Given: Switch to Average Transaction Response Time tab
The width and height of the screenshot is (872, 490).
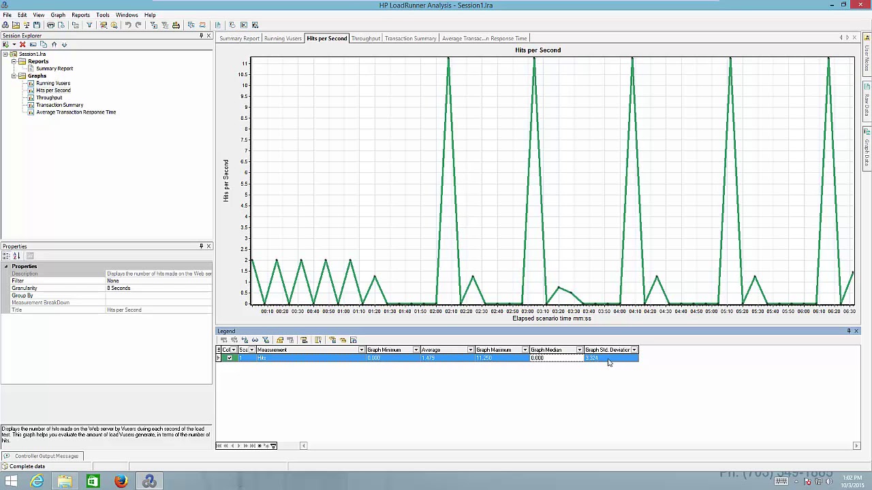Looking at the screenshot, I should coord(484,38).
